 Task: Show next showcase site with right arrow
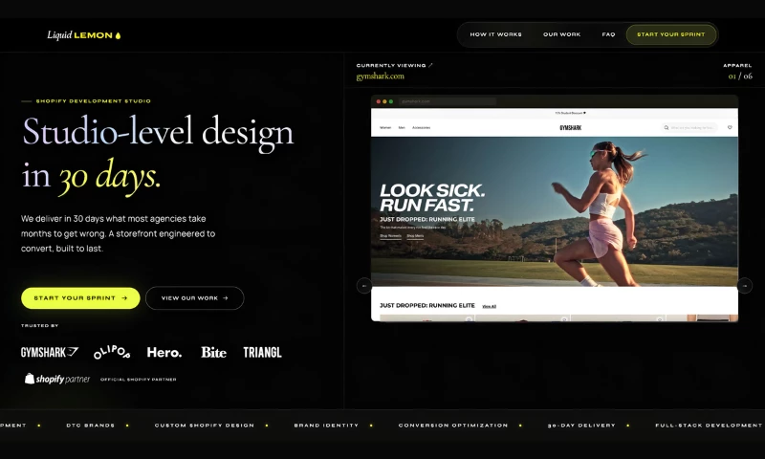click(745, 286)
